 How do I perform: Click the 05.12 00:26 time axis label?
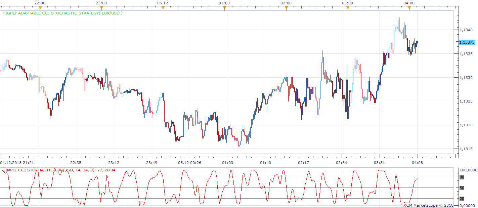click(x=190, y=163)
